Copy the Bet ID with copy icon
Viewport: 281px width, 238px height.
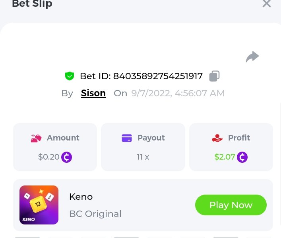pyautogui.click(x=214, y=76)
